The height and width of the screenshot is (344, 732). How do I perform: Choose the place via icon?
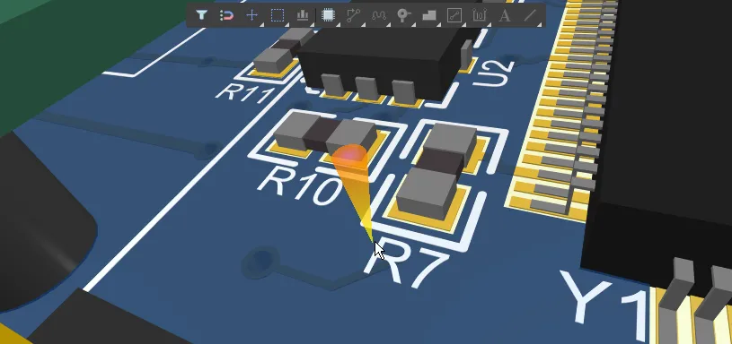tap(403, 15)
